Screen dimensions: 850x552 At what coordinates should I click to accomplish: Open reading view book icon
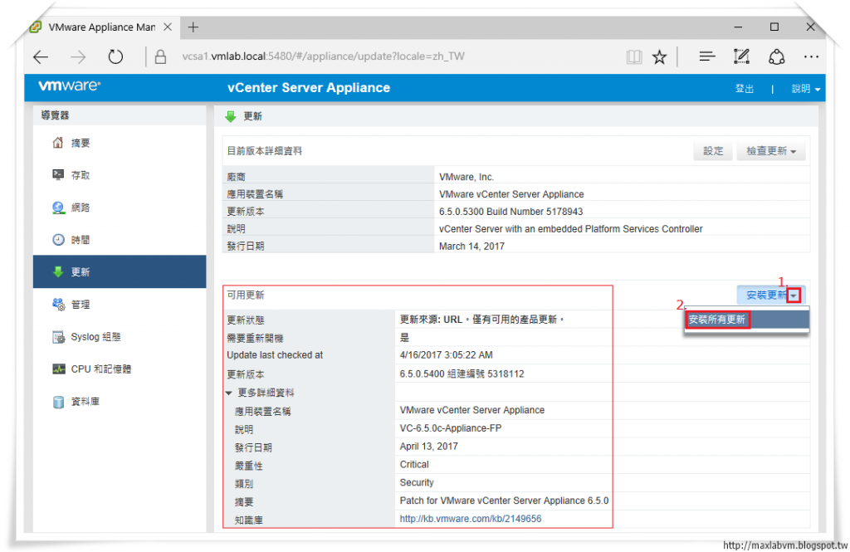633,57
